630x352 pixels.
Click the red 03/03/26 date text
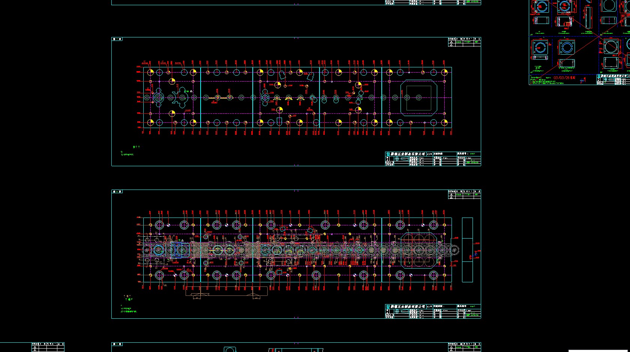(564, 78)
